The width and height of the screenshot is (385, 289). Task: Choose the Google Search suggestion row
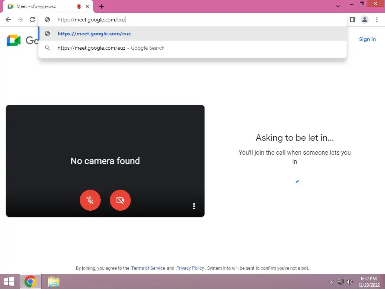coord(192,48)
